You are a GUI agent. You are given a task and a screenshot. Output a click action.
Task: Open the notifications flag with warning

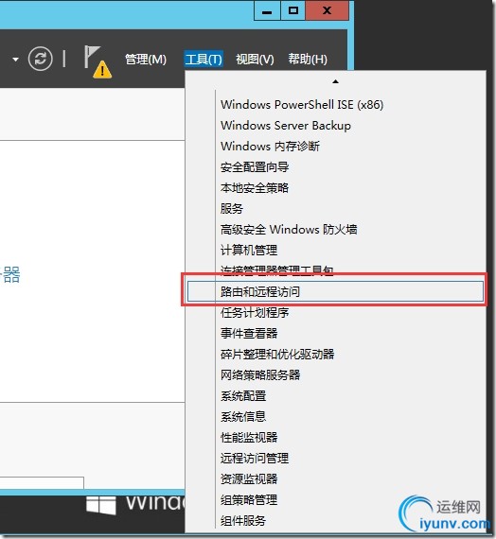[x=97, y=61]
